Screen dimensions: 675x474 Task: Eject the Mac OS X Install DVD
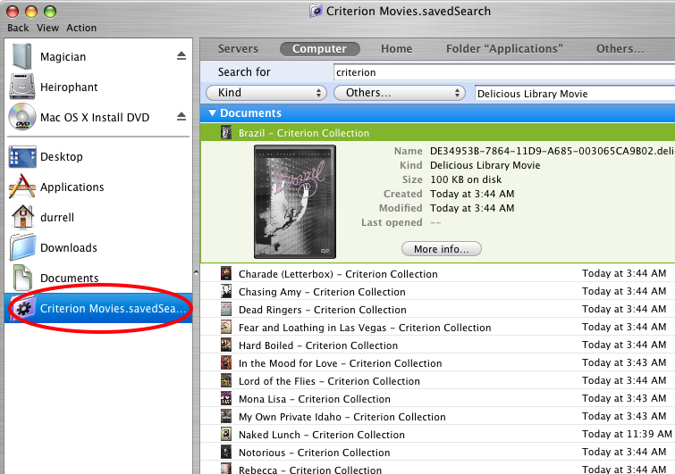181,116
